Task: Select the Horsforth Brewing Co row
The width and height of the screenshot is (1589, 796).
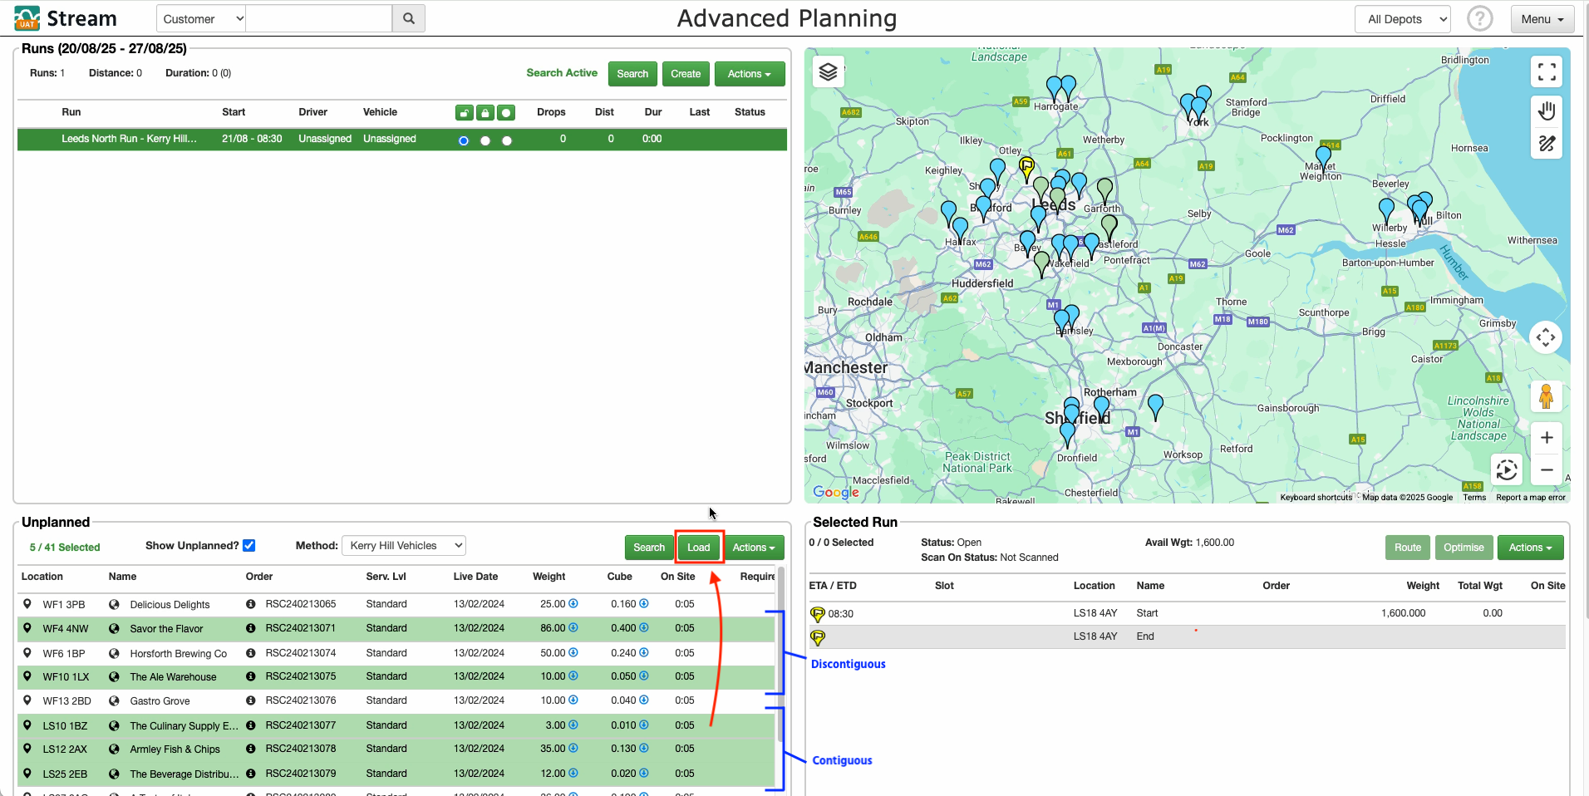Action: (x=396, y=652)
